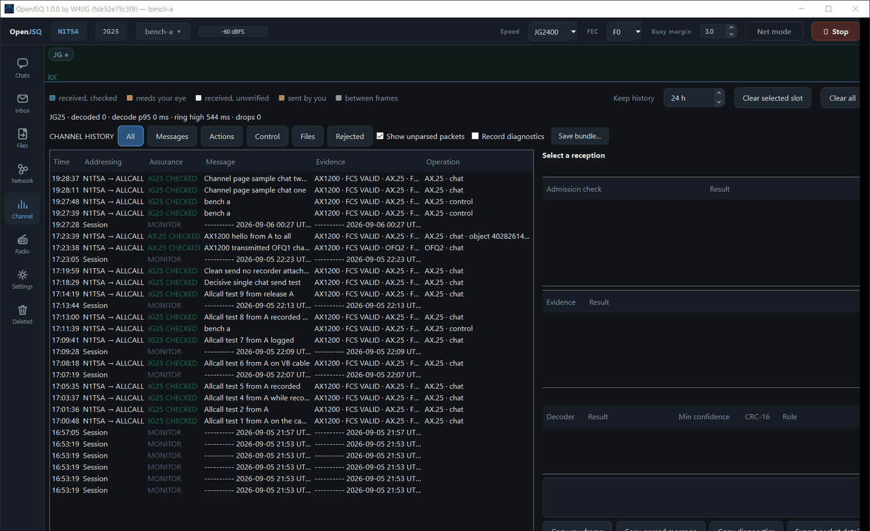Open the Network sidebar icon
Image resolution: width=870 pixels, height=531 pixels.
22,173
